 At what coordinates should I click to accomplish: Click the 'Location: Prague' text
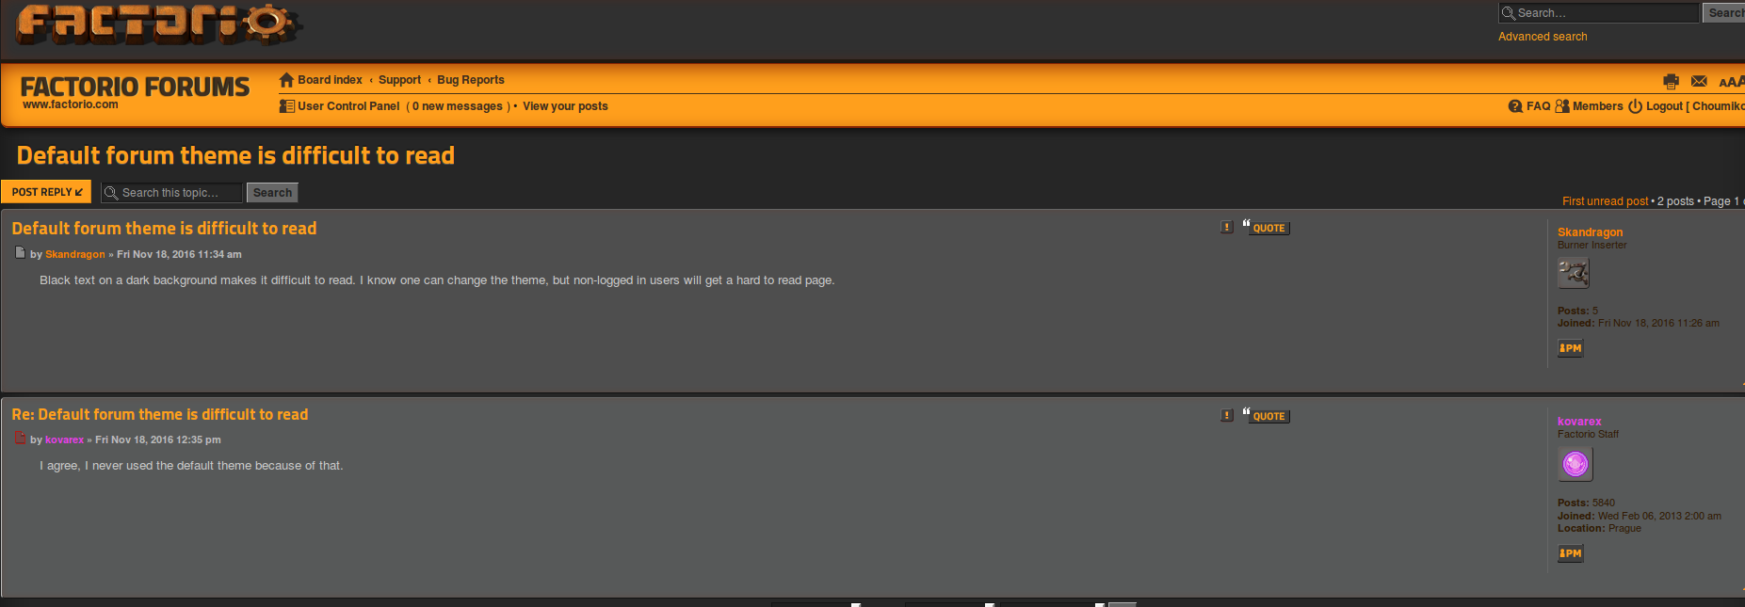click(x=1599, y=528)
